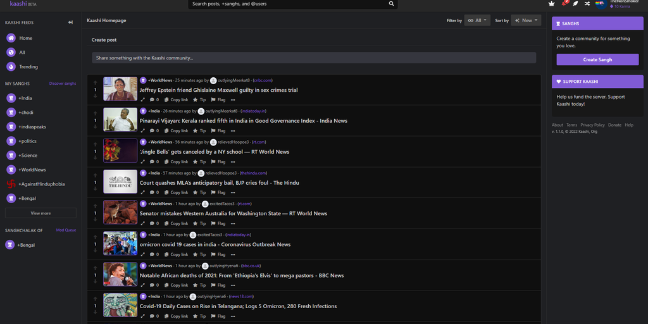The height and width of the screenshot is (324, 648).
Task: Open outlyingMeerkat8 profile on Maxwell post
Action: tap(234, 80)
